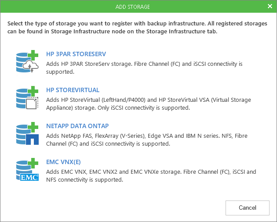Click the ADD STORAGE title bar

pos(138,7)
